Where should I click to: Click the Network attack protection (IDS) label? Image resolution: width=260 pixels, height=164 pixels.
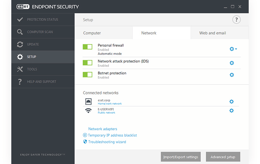pyautogui.click(x=123, y=61)
